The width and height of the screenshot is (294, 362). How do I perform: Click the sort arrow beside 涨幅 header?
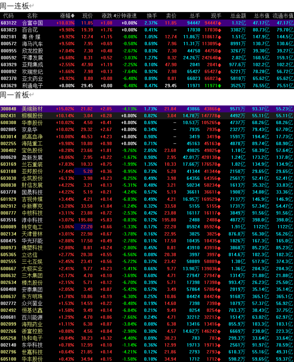pyautogui.click(x=73, y=16)
